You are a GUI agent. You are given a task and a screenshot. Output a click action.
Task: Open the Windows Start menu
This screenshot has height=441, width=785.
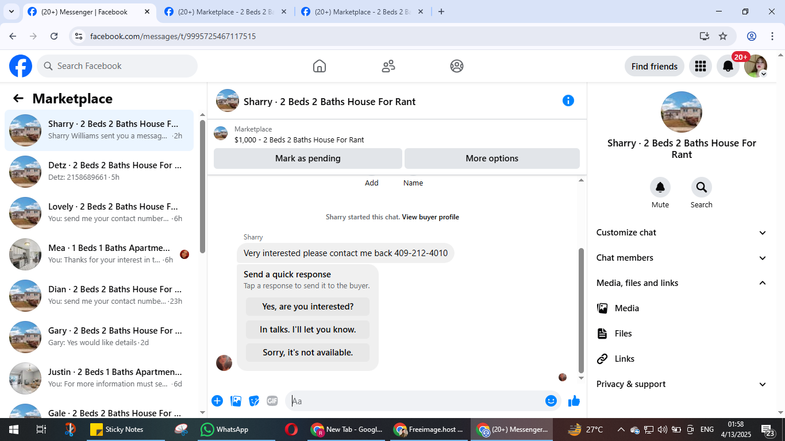(13, 430)
